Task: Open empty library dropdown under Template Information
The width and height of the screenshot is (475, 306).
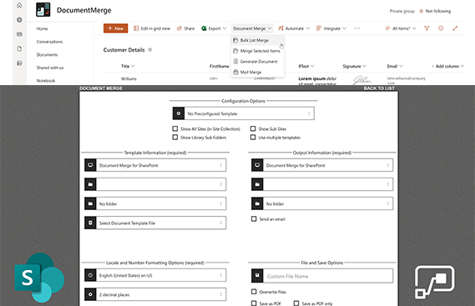Action: coord(155,184)
